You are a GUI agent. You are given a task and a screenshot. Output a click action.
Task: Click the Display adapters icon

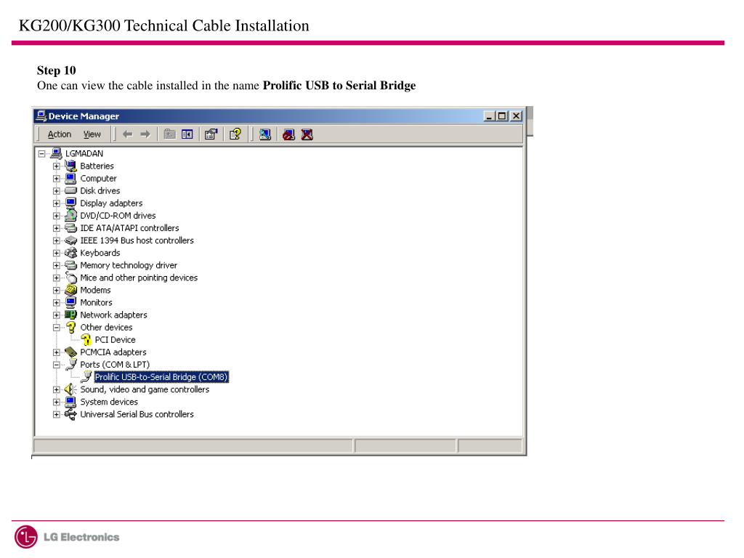(70, 203)
